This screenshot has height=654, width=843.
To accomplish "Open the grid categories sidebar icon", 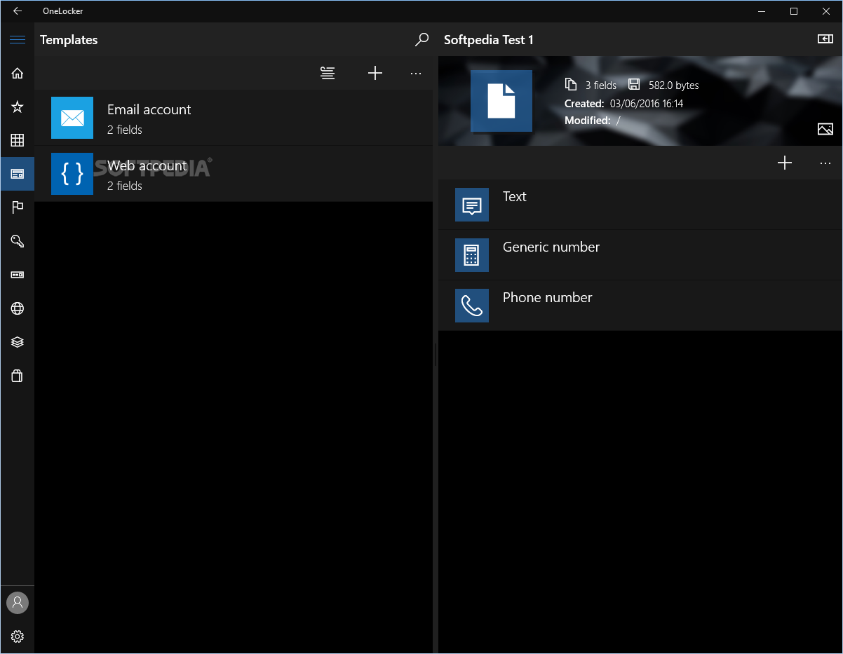I will click(x=18, y=140).
